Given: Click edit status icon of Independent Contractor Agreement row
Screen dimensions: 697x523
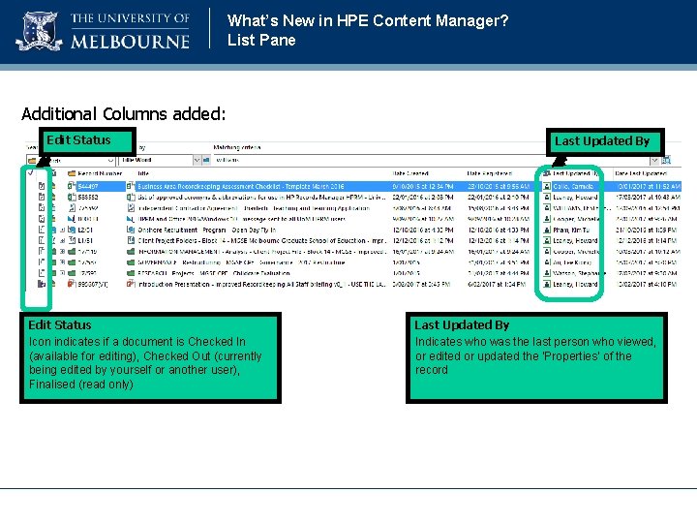Looking at the screenshot, I should [x=42, y=207].
